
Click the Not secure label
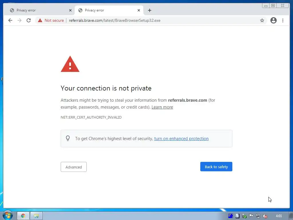[x=54, y=20]
